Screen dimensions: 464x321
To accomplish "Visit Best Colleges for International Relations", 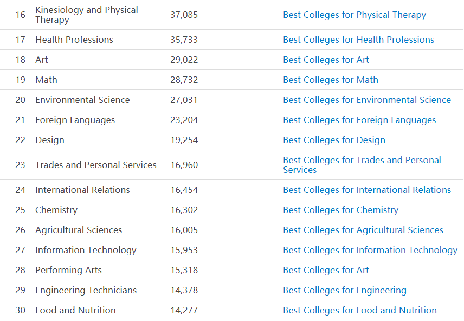I will click(x=367, y=190).
